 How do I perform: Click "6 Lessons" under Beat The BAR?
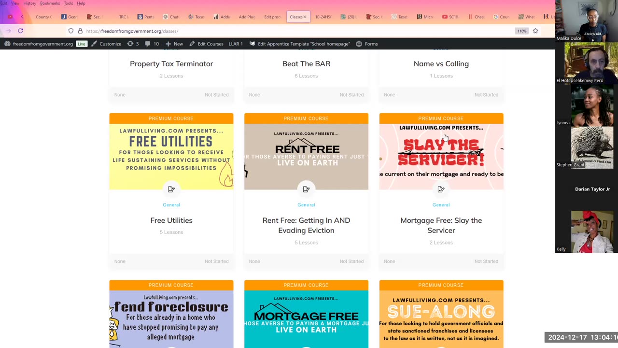[x=306, y=76]
